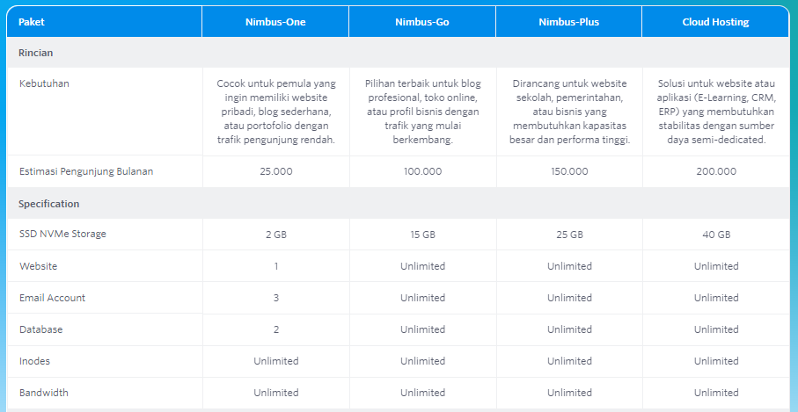Click the 15 GB storage value
The width and height of the screenshot is (798, 412).
click(x=423, y=235)
